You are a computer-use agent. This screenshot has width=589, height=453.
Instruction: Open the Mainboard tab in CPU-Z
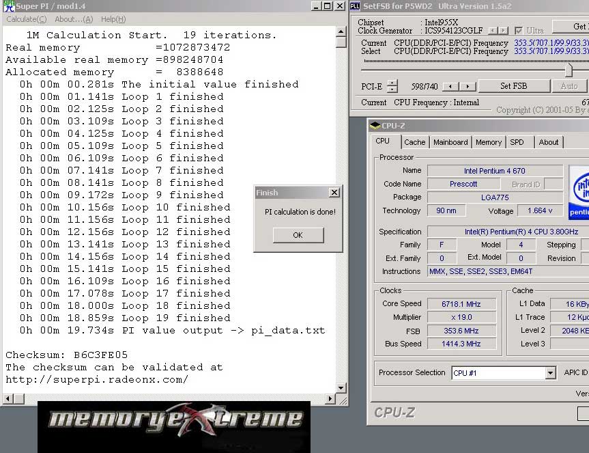point(450,142)
